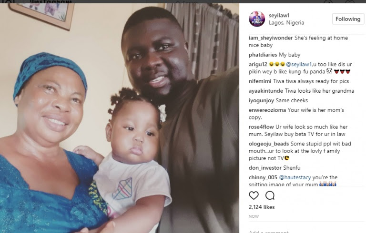Follow the @seyilaw1 mention in arigu12's comment
Image resolution: width=366 pixels, height=233 pixels.
pyautogui.click(x=299, y=64)
